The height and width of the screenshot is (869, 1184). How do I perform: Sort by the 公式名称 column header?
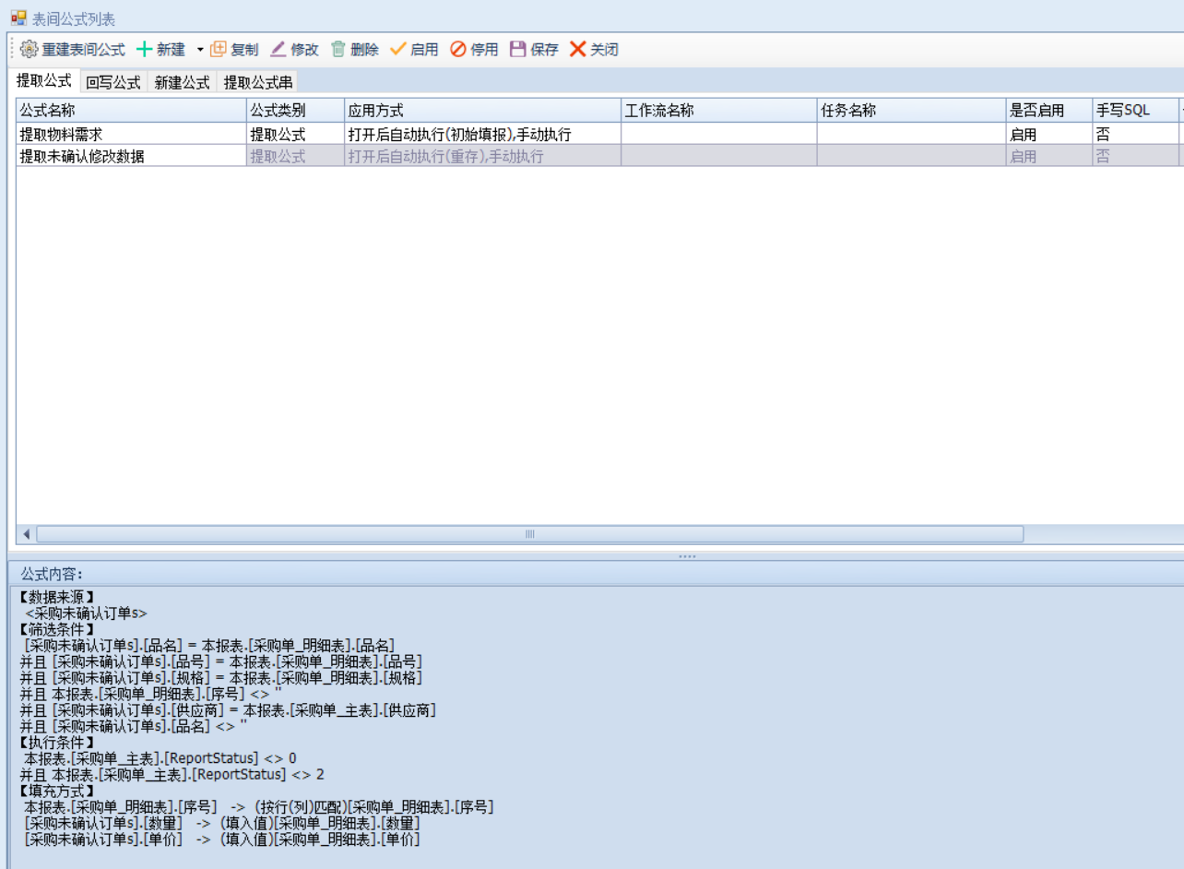pos(131,111)
